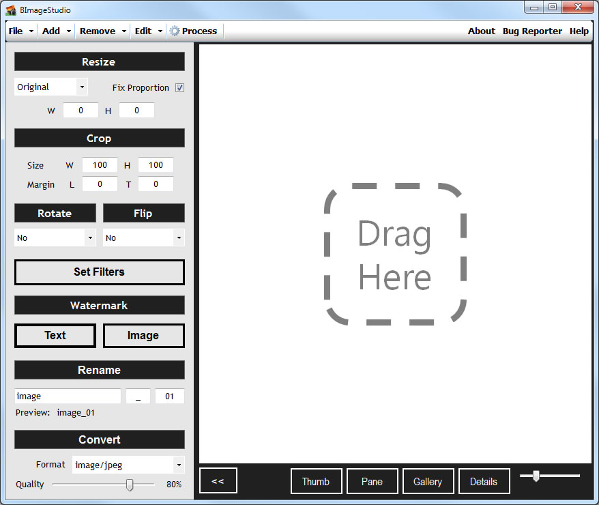Click the Resize height input field
Image resolution: width=599 pixels, height=505 pixels.
pyautogui.click(x=136, y=111)
